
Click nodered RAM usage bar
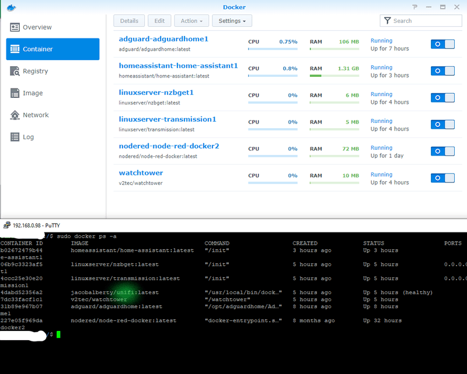point(334,156)
